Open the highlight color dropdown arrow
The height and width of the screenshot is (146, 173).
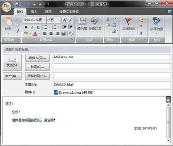(x=30, y=33)
